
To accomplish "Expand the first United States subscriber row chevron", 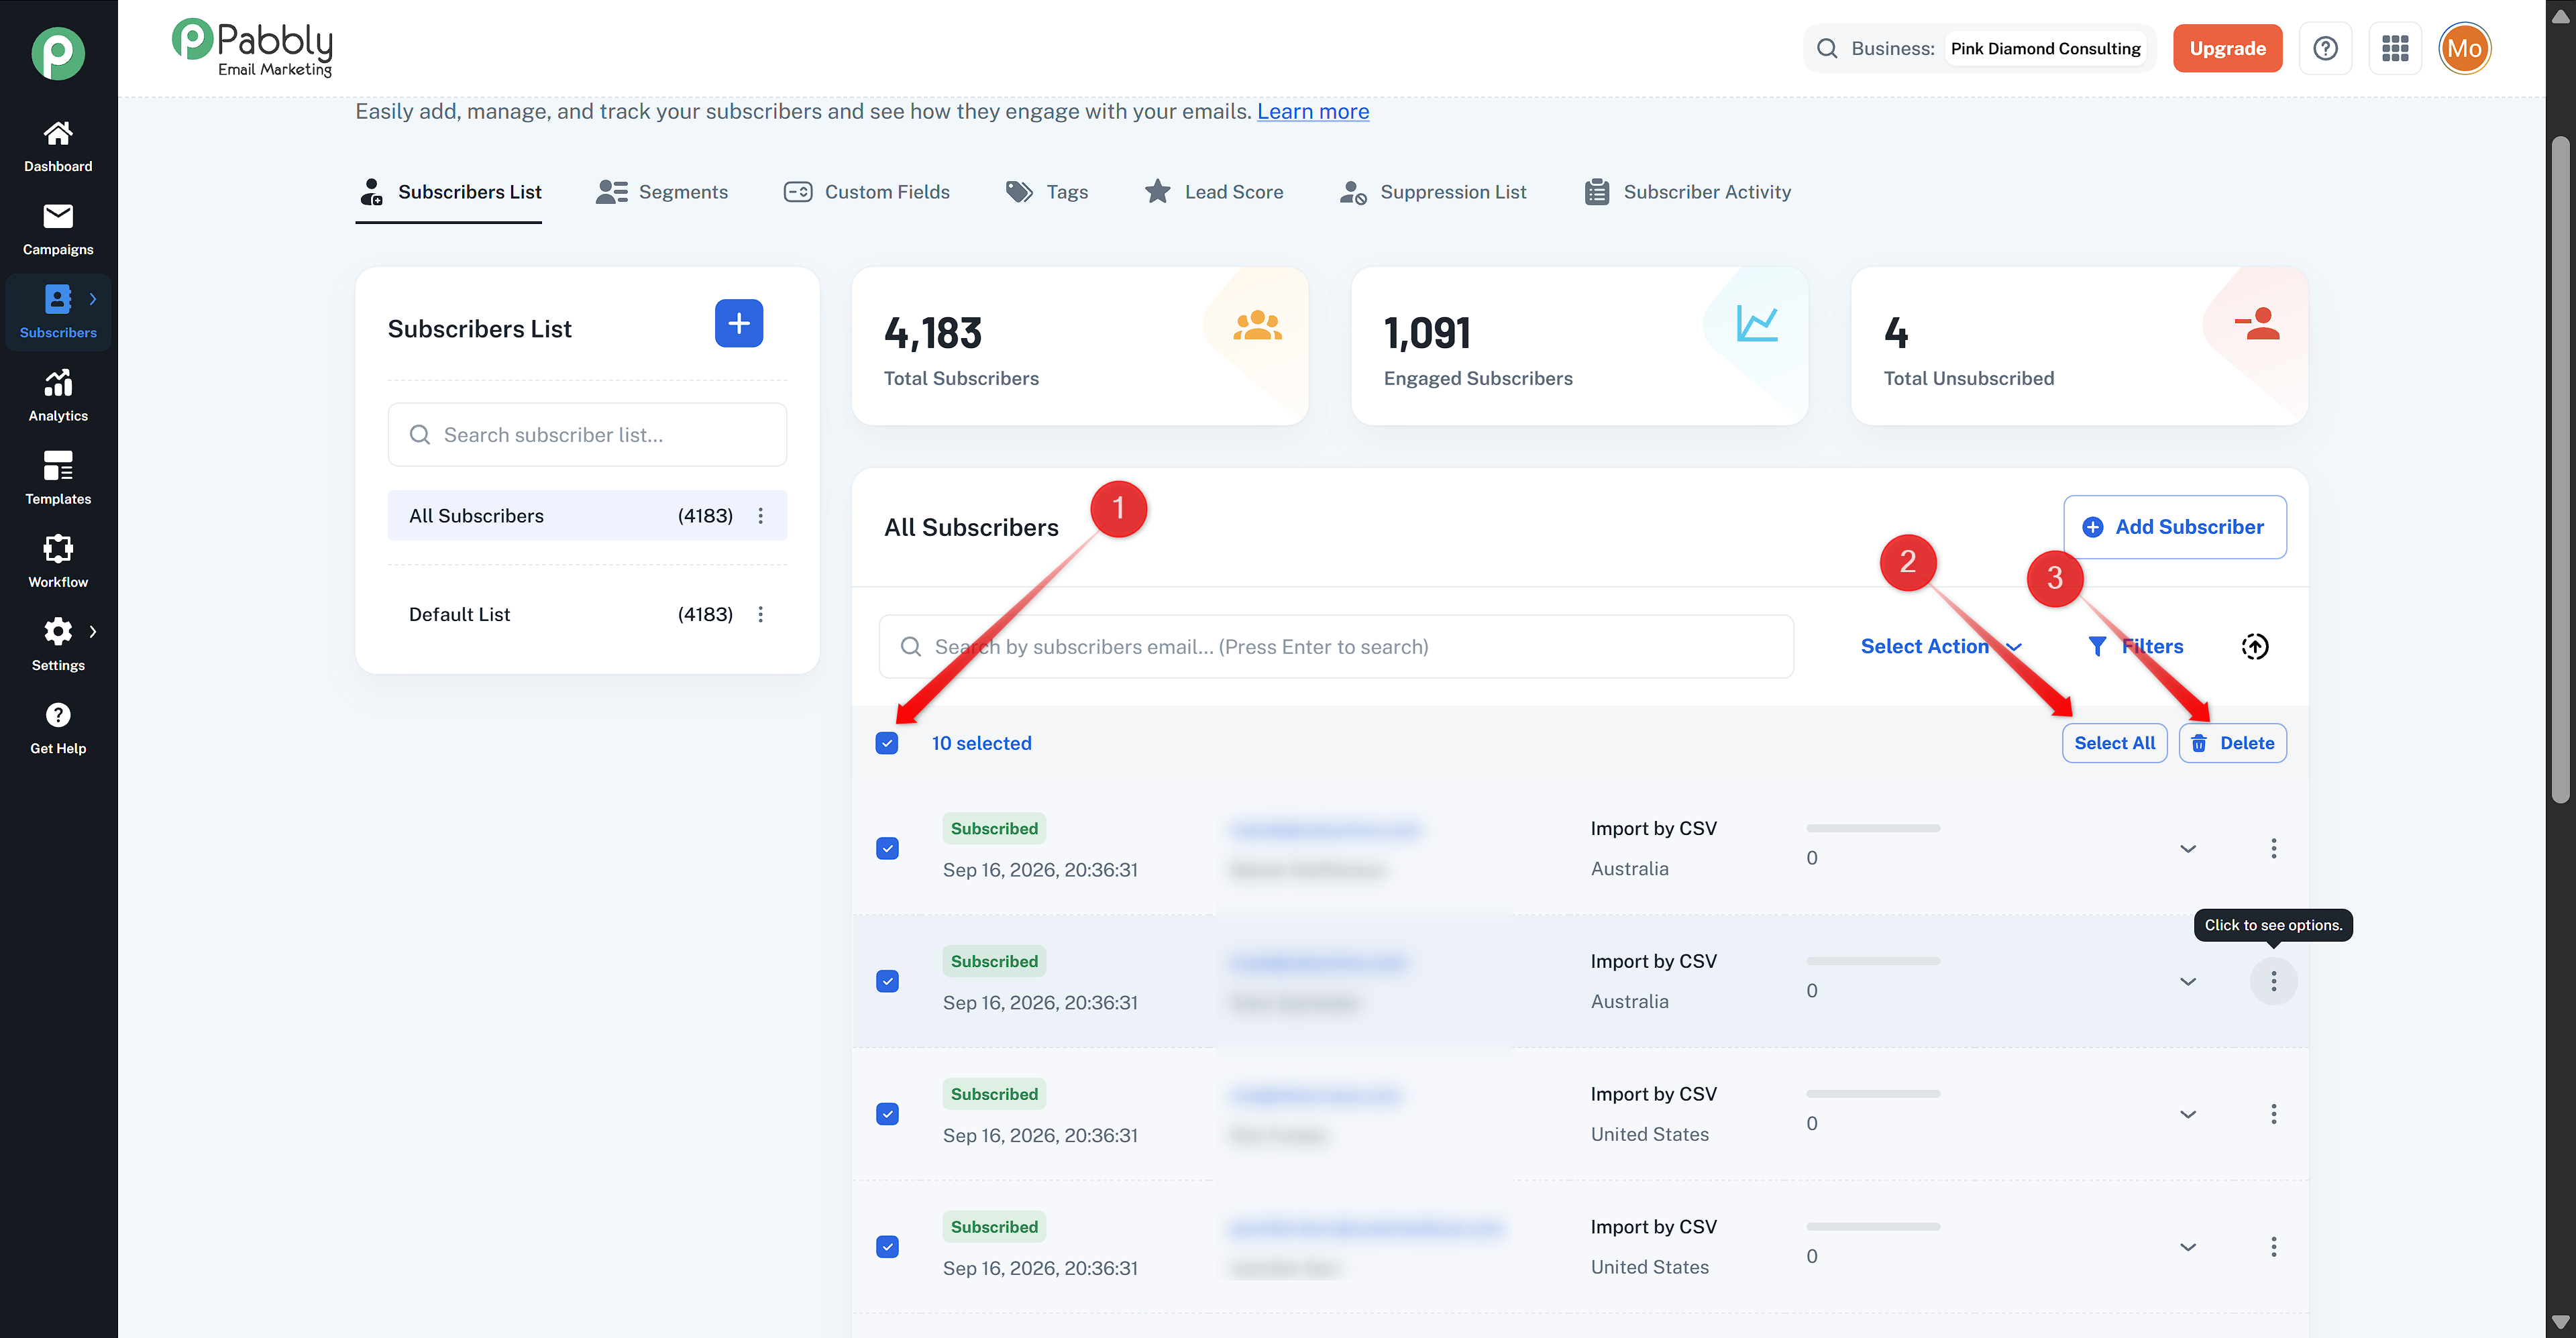I will (x=2188, y=1114).
